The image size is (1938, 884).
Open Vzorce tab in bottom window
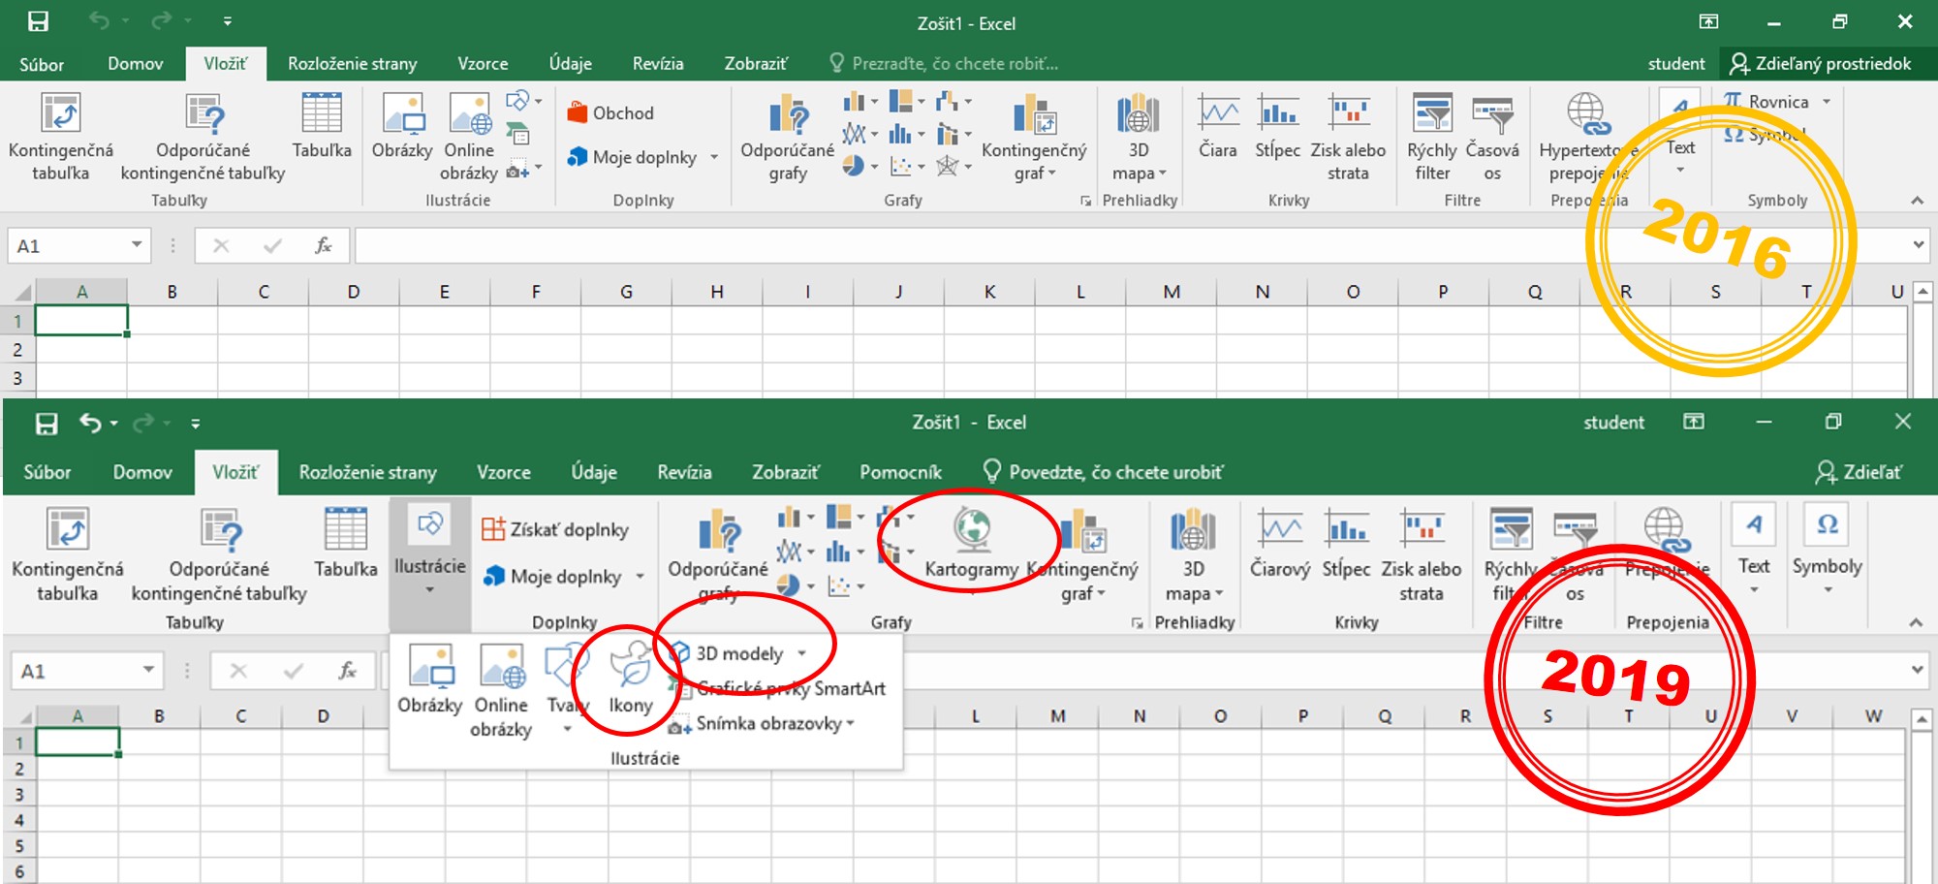point(504,472)
